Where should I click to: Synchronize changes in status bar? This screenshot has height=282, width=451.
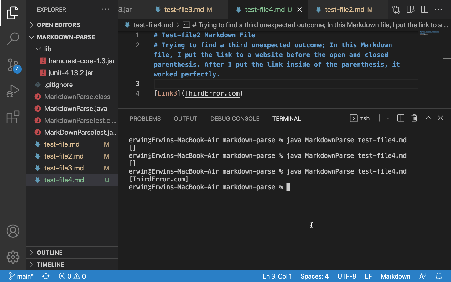[46, 276]
